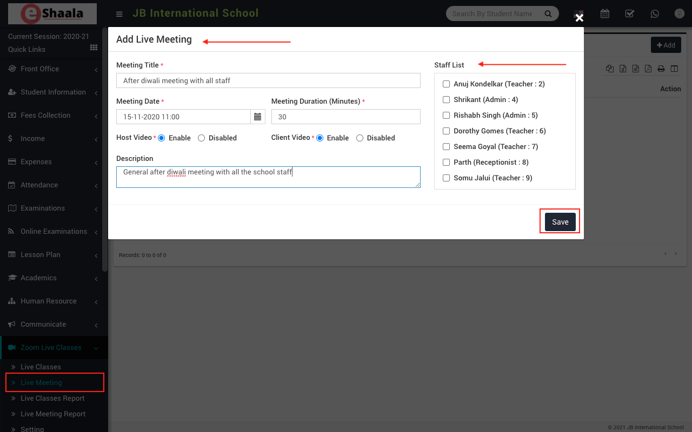The width and height of the screenshot is (692, 432).
Task: Export table as PDF icon
Action: pos(648,69)
